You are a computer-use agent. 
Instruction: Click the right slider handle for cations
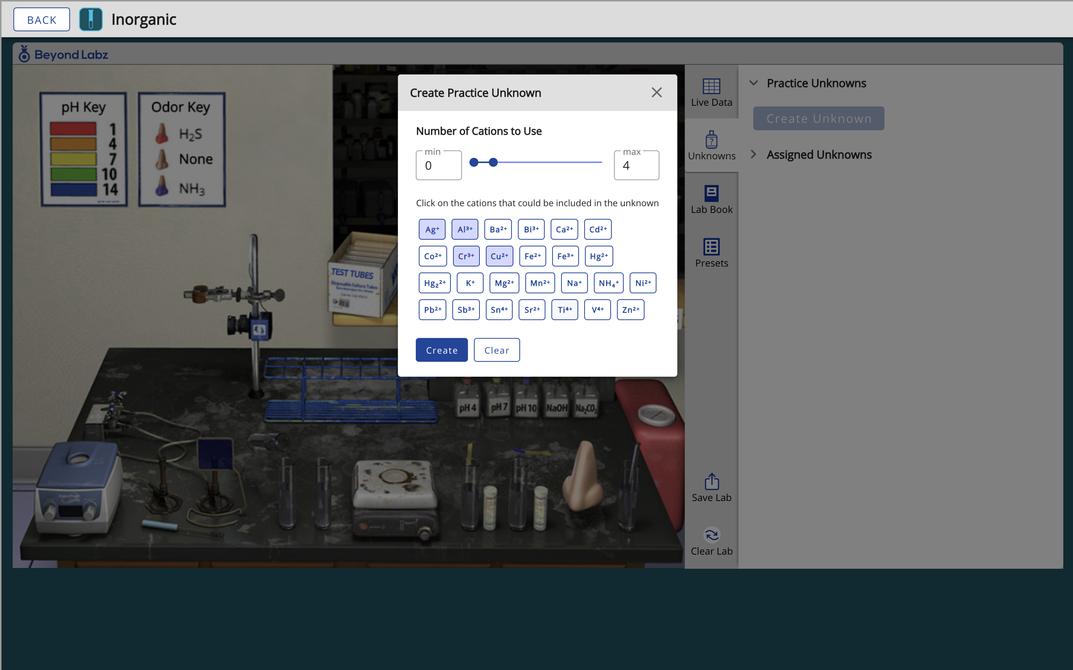pyautogui.click(x=493, y=162)
